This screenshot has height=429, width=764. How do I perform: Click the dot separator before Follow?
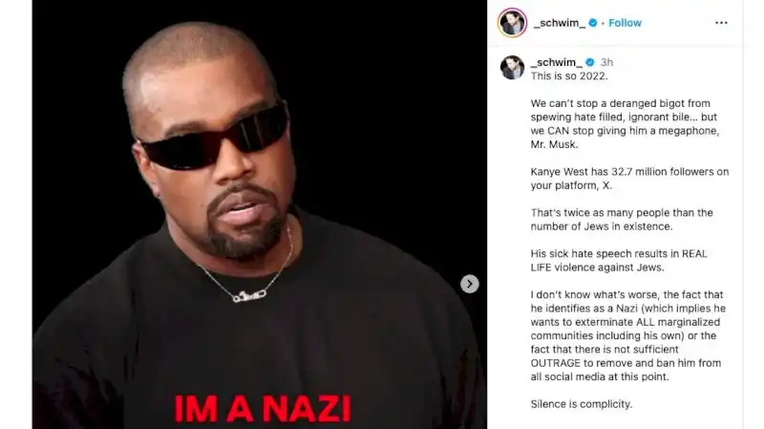coord(604,23)
